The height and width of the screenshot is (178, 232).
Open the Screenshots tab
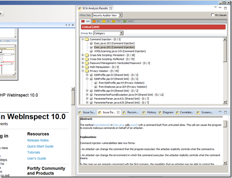(x=205, y=112)
